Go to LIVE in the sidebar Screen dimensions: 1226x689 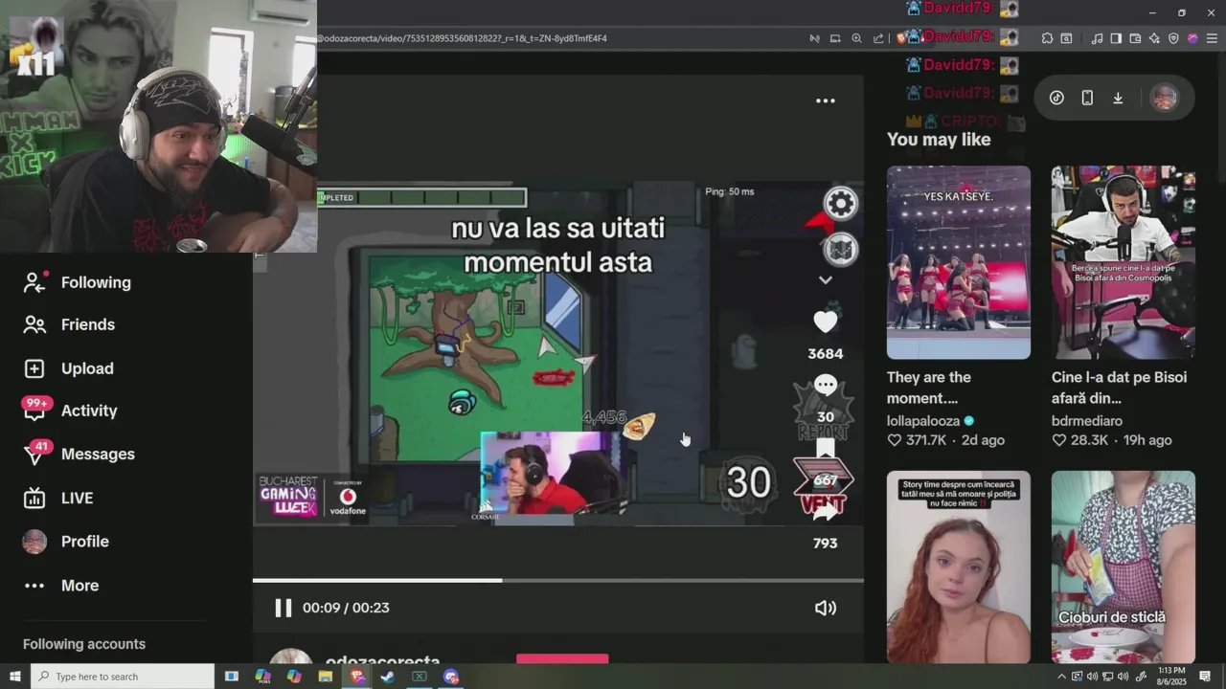click(77, 498)
